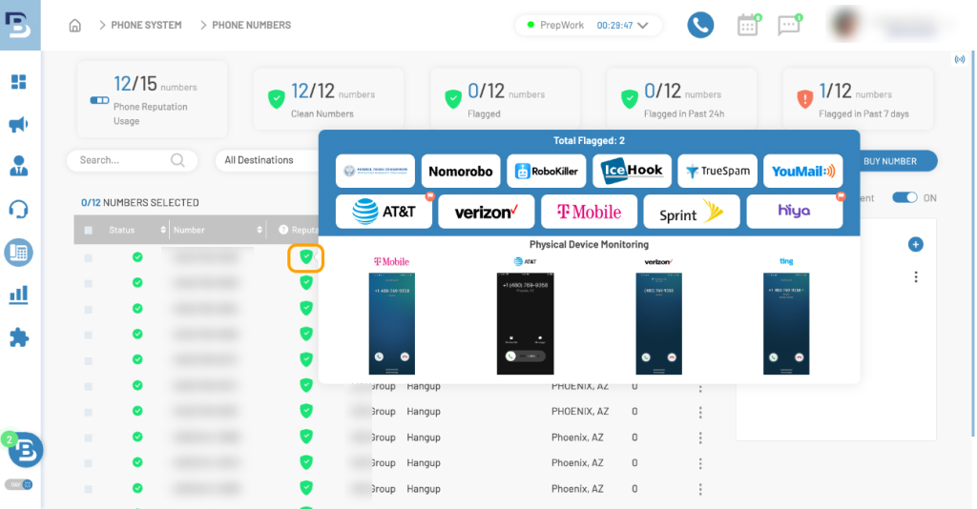Open the chat messages icon in top bar

pos(789,26)
